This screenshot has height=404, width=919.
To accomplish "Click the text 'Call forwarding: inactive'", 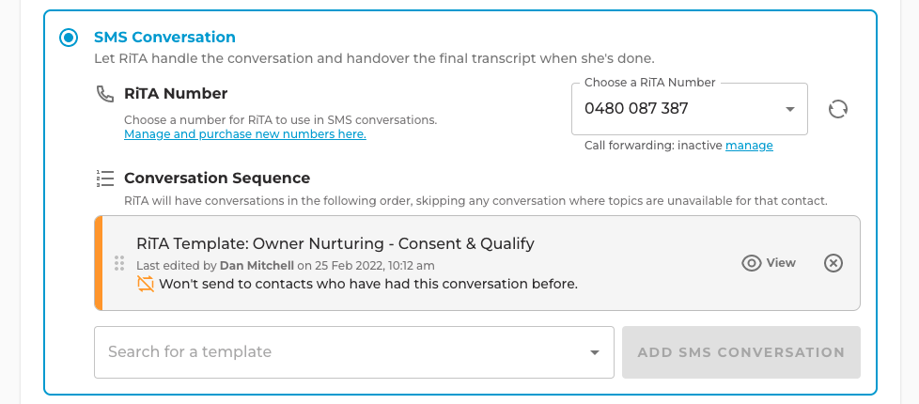I will pos(653,146).
